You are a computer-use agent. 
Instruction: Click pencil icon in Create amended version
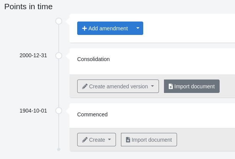(x=85, y=86)
